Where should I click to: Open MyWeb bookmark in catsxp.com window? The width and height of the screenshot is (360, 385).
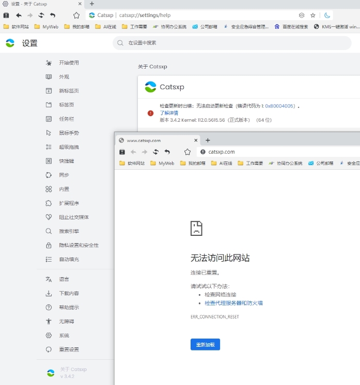(x=162, y=163)
